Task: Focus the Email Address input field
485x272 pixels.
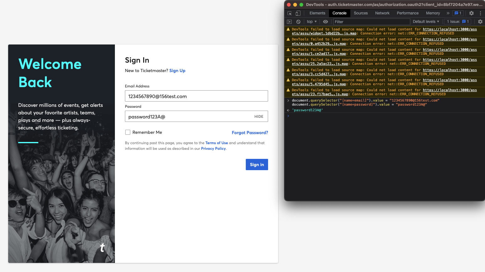Action: [197, 96]
